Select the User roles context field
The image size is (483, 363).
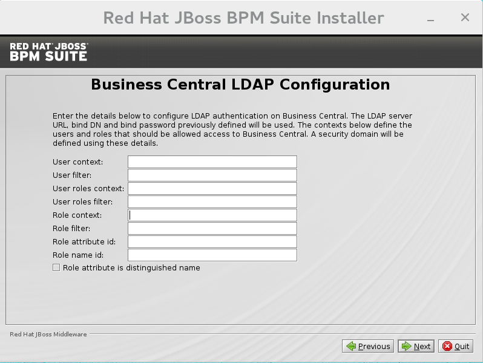[x=212, y=189]
